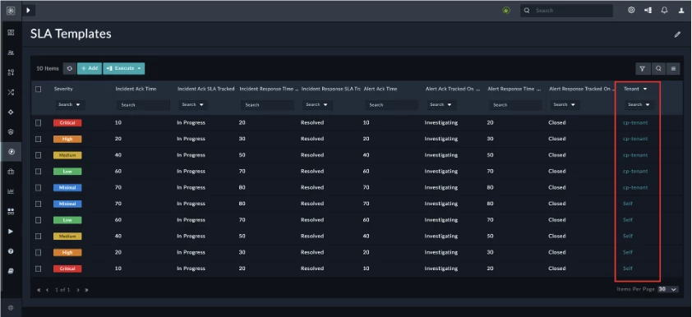The image size is (692, 317).
Task: Check the cp-tenant Minimal row checkbox
Action: [x=39, y=187]
